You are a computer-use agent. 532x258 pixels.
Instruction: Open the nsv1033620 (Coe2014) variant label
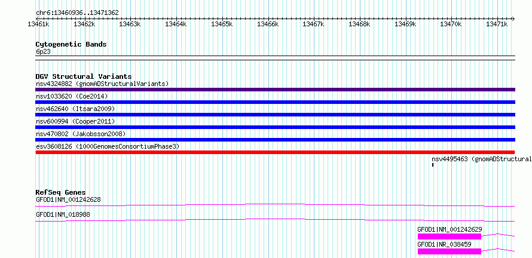(72, 96)
